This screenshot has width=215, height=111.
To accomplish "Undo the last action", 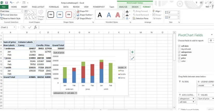I will point(11,3).
